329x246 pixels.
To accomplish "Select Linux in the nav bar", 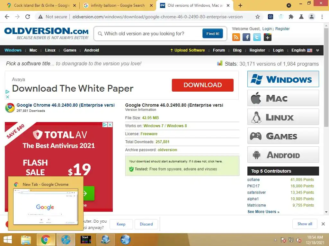I will click(50, 50).
